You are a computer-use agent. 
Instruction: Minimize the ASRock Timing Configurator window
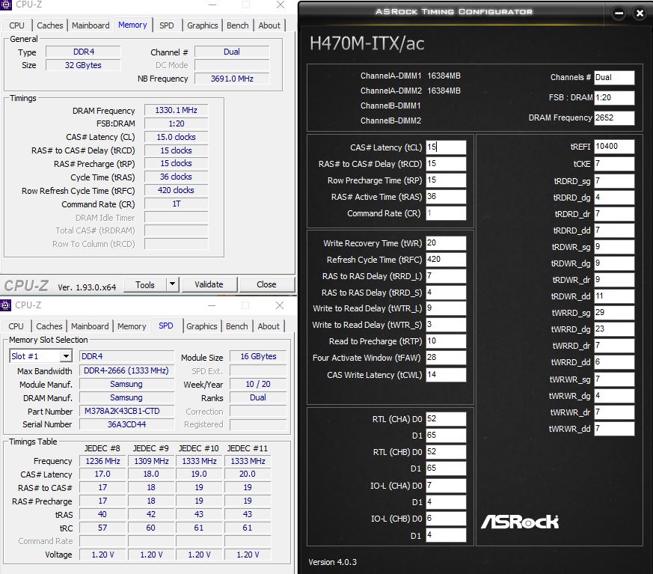click(x=619, y=13)
